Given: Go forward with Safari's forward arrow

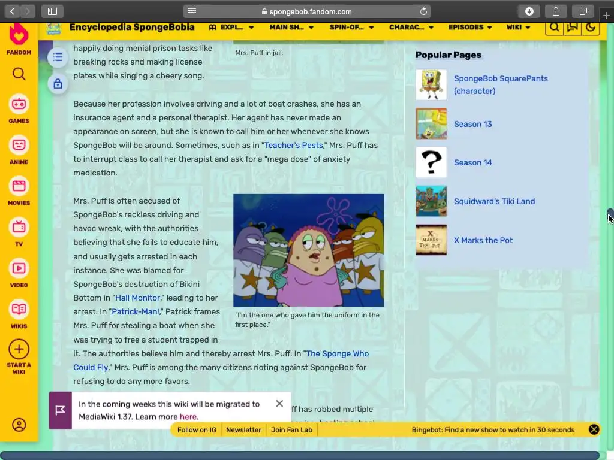Looking at the screenshot, I should click(28, 11).
